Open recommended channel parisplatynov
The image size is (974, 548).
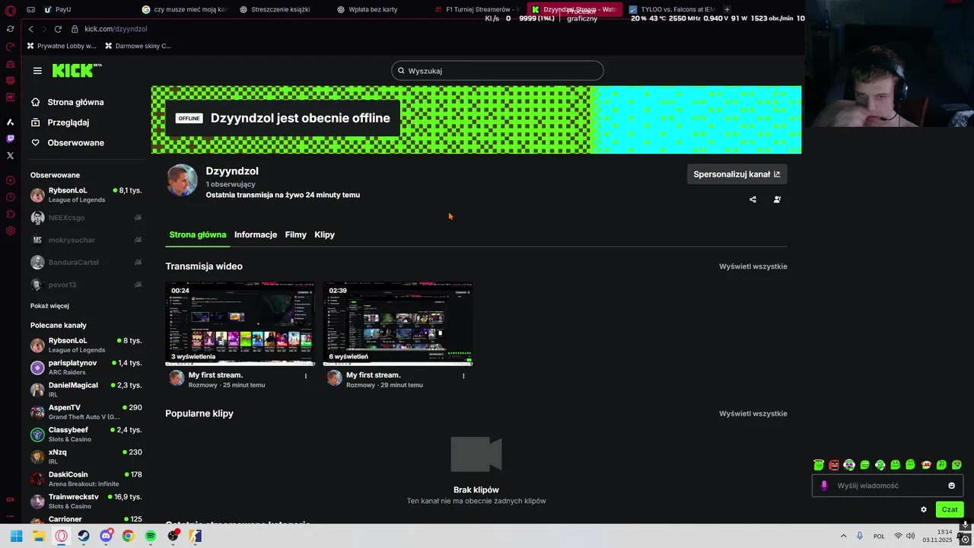point(86,368)
